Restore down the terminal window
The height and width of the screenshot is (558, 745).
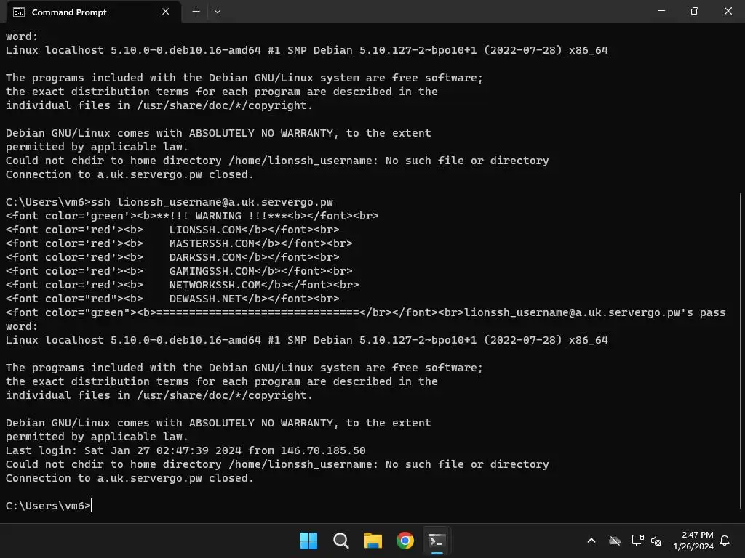click(x=695, y=11)
